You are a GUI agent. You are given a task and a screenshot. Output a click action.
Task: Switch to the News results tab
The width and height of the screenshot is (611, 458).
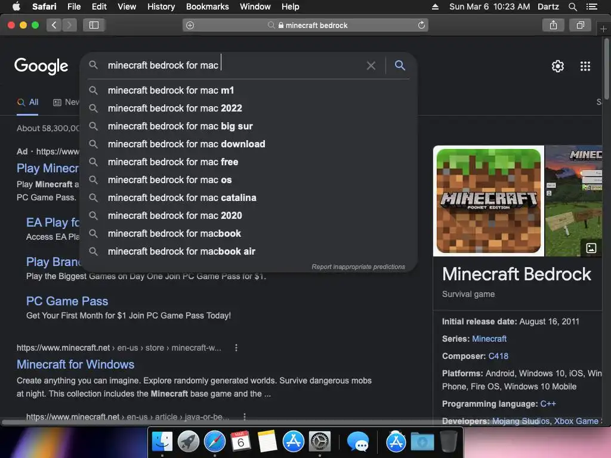[x=66, y=103]
